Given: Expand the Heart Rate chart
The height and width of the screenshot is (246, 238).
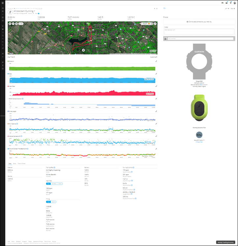Looking at the screenshot, I should point(156,86).
